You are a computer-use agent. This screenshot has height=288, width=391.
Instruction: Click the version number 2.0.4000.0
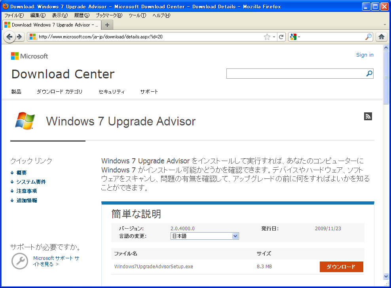tap(182, 228)
